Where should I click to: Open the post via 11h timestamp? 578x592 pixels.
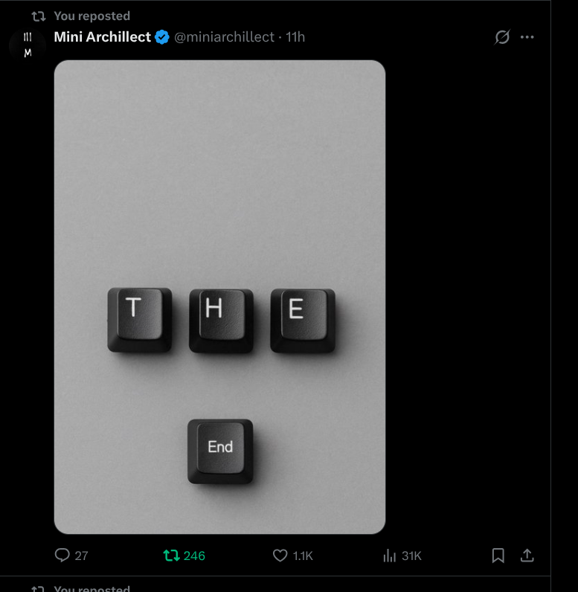[x=296, y=37]
